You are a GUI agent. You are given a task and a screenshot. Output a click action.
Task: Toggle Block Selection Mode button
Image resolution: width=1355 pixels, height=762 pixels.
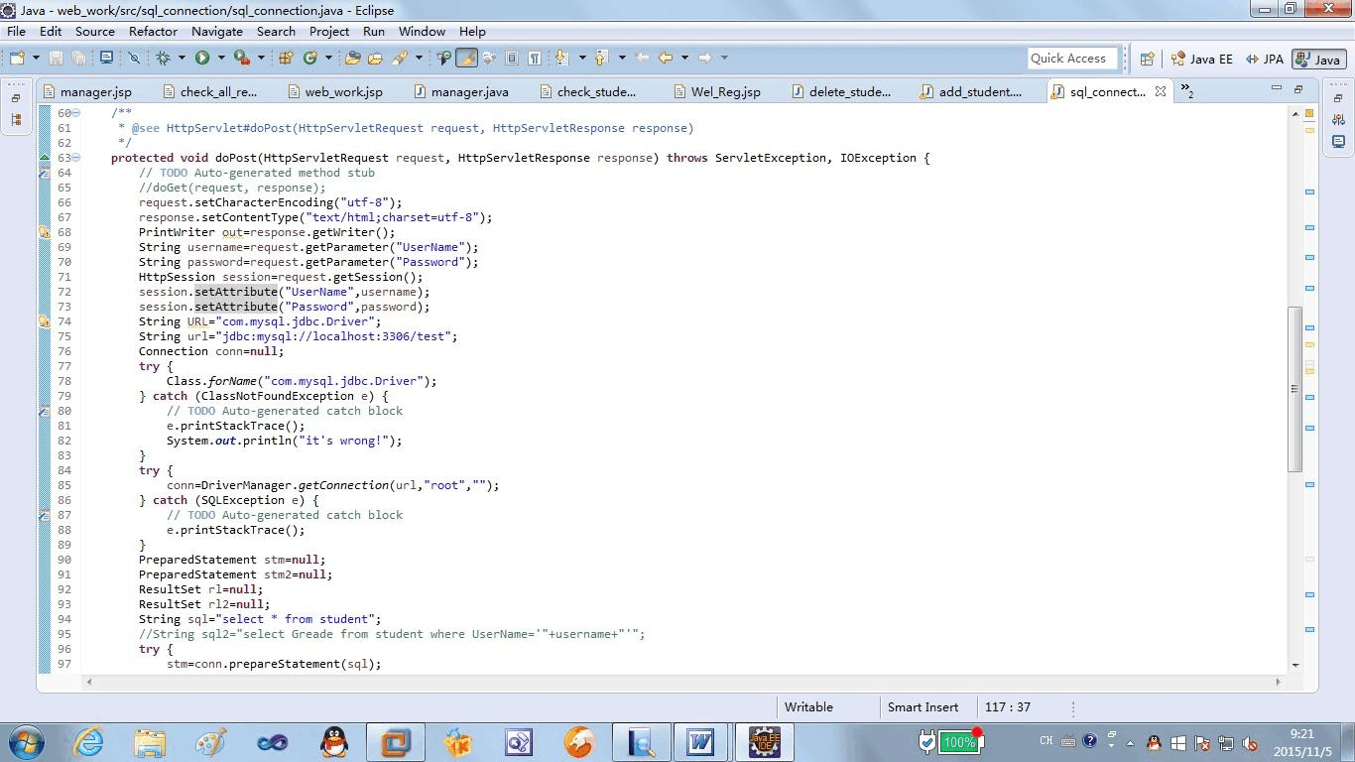tap(512, 59)
